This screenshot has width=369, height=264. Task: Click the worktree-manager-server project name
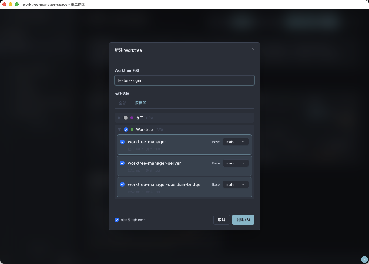coord(154,163)
